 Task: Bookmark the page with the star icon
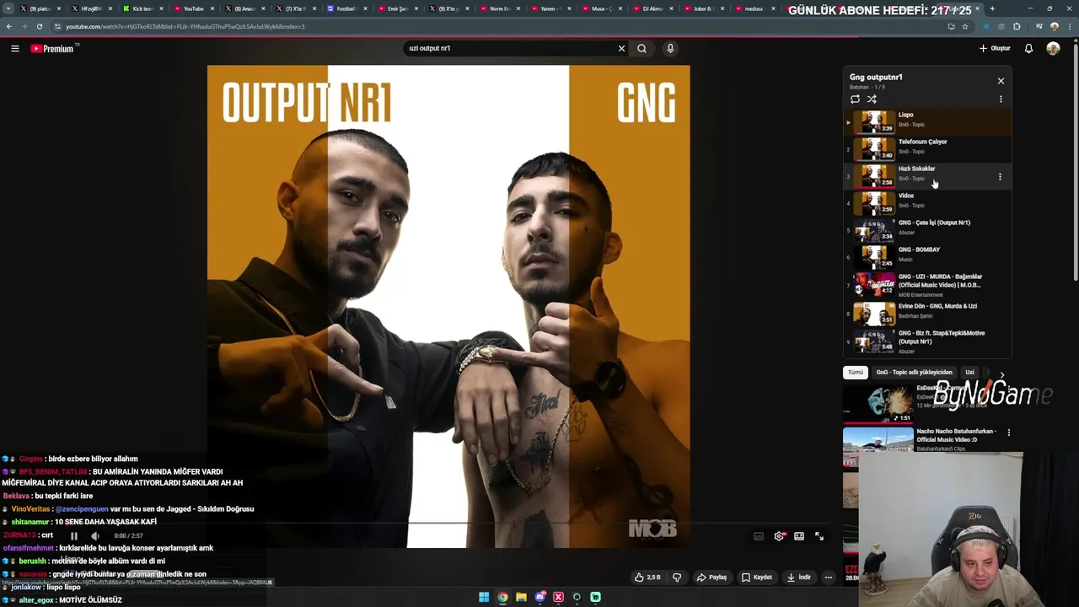point(965,26)
